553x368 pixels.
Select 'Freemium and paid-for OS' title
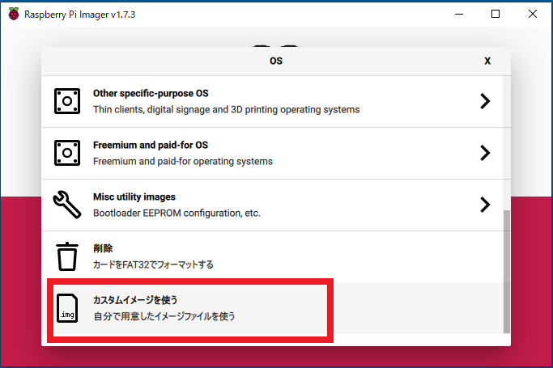[x=151, y=145]
